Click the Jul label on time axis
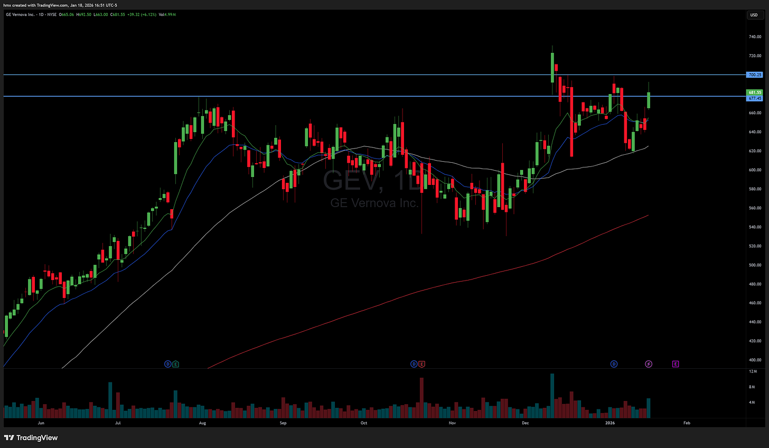This screenshot has width=769, height=448. pyautogui.click(x=117, y=423)
